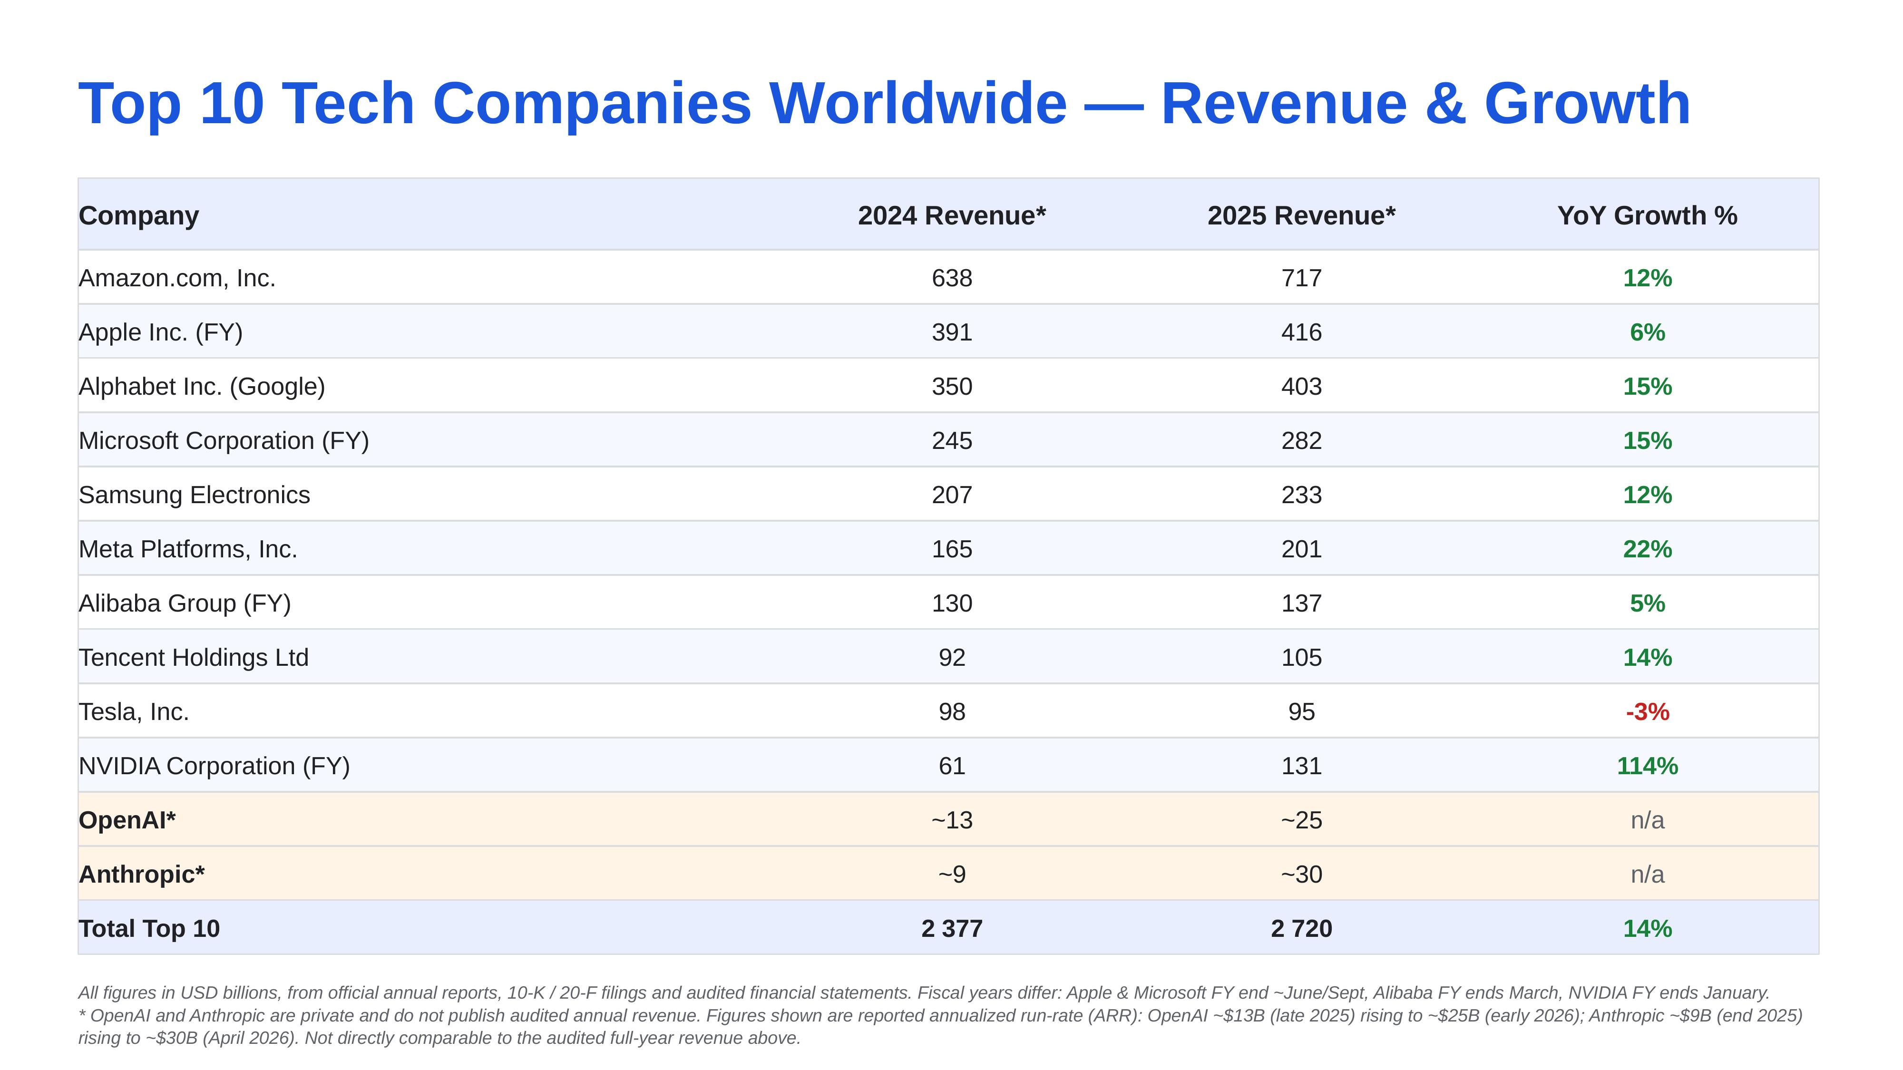Click the '15%' growth in the Alphabet row
Image resolution: width=1903 pixels, height=1070 pixels.
[1648, 386]
